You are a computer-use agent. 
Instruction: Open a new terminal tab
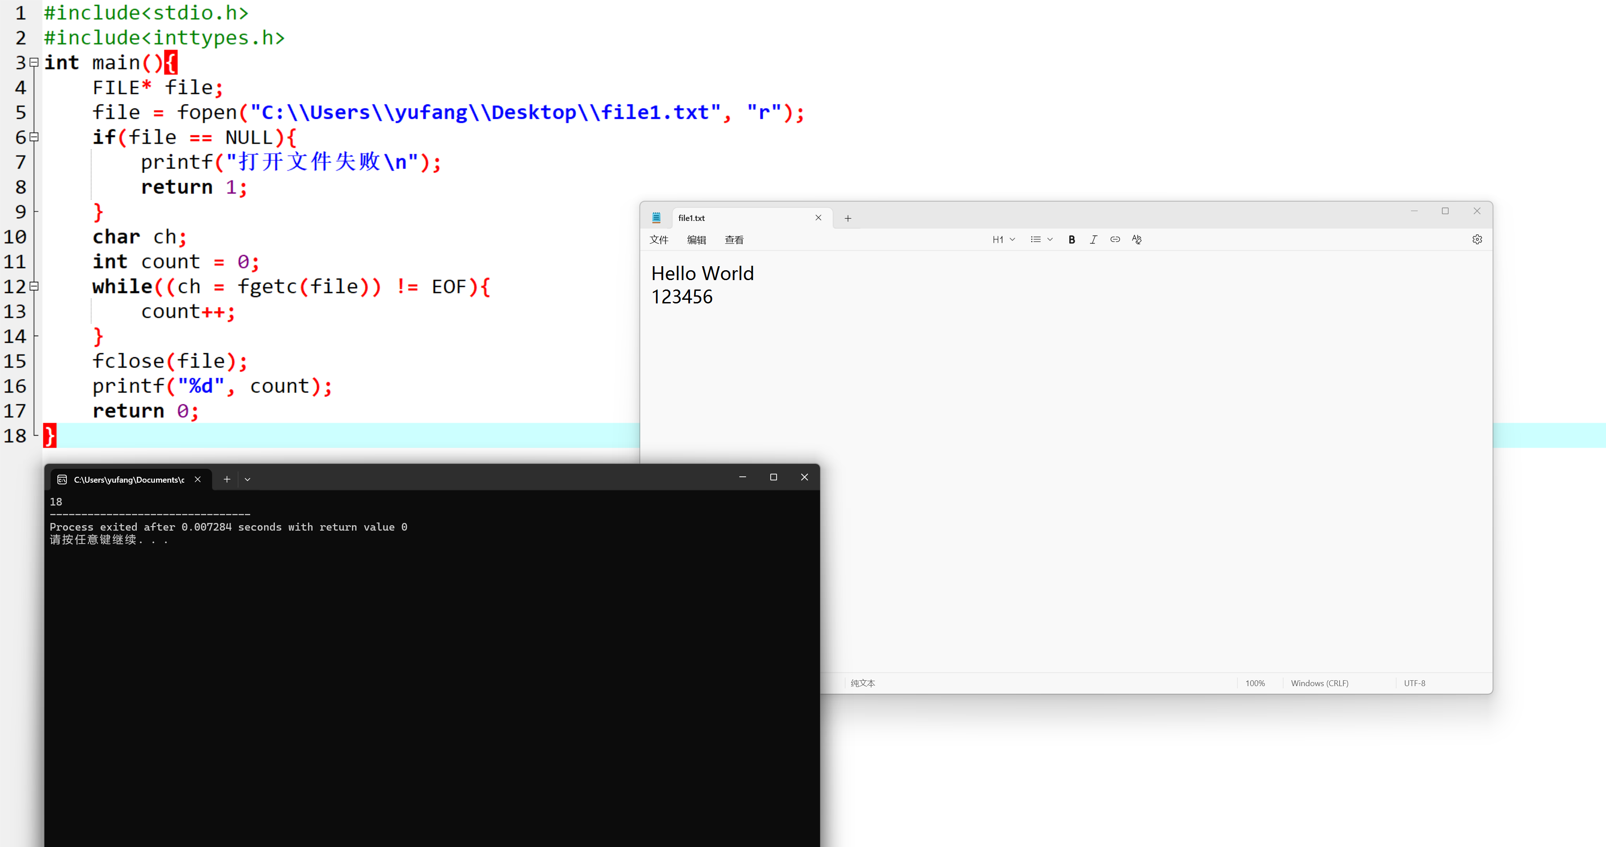[227, 479]
